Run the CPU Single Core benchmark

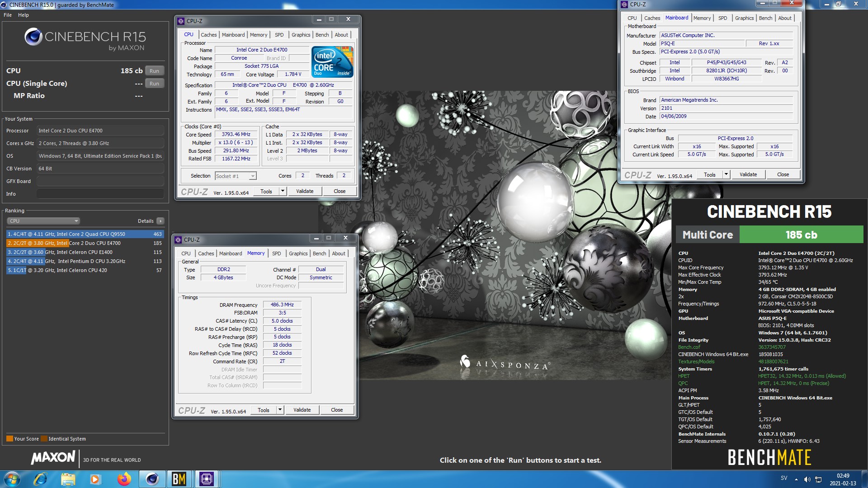pos(155,84)
